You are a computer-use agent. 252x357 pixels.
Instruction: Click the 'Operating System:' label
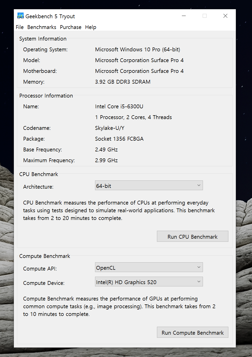coord(45,50)
